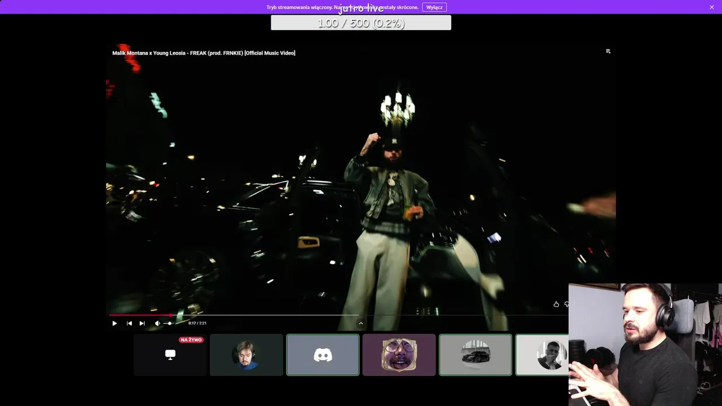Like the video with the thumbs-up icon
Screen dimensions: 722x406
[x=556, y=304]
